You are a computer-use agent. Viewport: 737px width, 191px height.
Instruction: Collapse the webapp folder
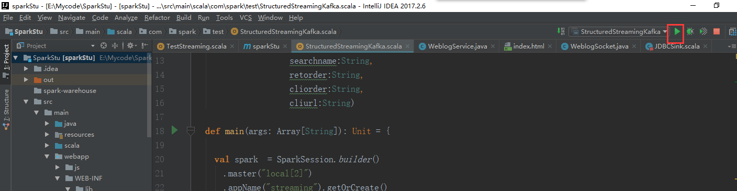(x=47, y=157)
